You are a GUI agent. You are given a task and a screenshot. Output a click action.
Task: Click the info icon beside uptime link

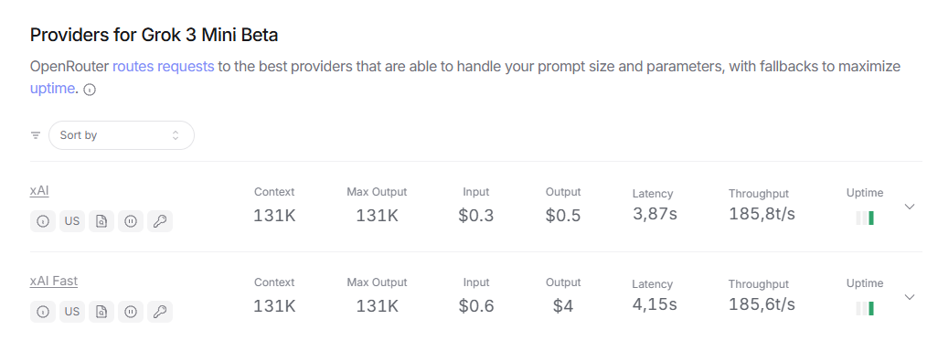pos(90,90)
